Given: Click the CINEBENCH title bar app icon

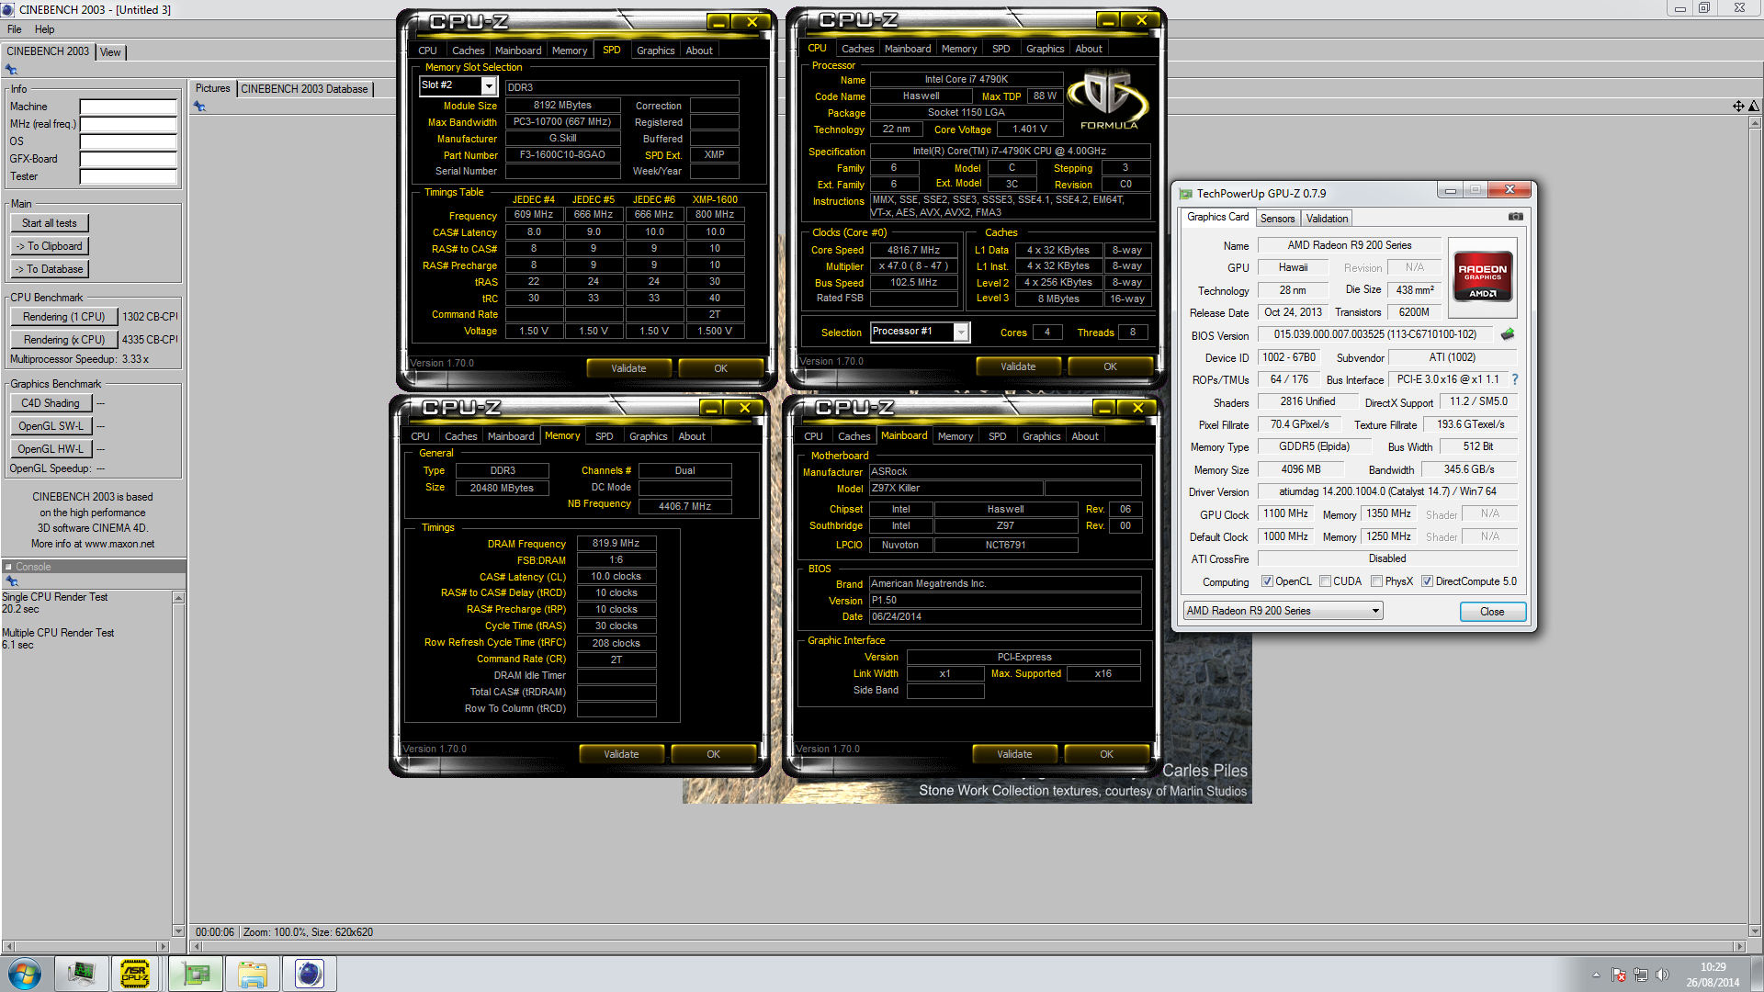Looking at the screenshot, I should point(8,9).
